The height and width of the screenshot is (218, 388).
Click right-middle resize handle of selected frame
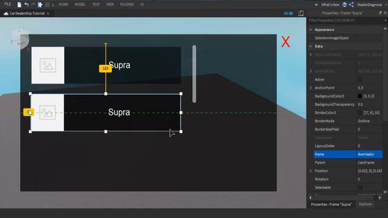(181, 113)
